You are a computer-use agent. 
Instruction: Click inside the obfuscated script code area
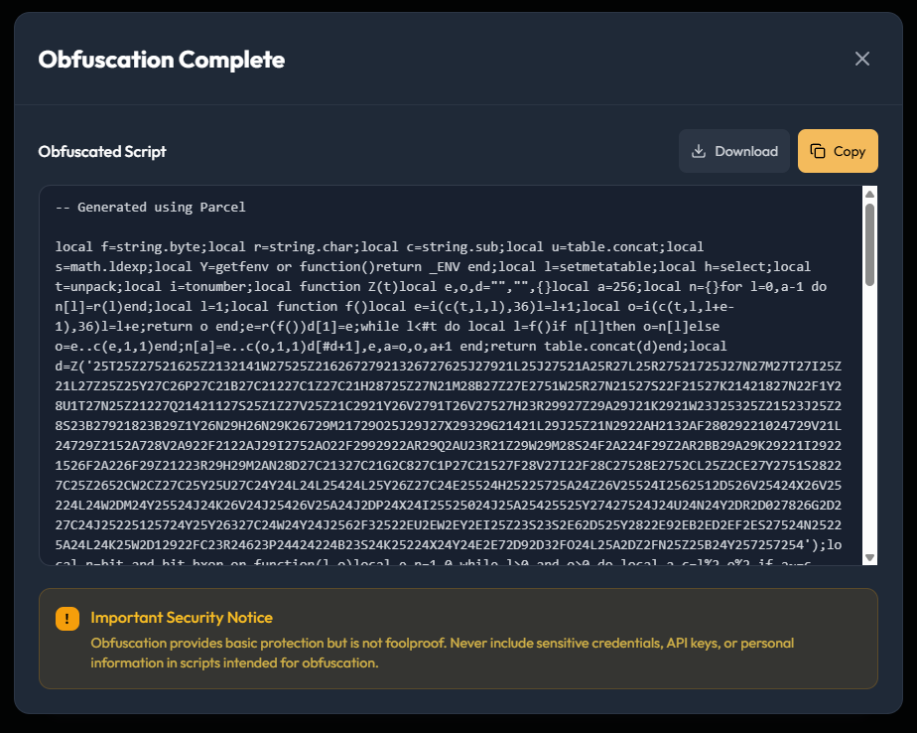pyautogui.click(x=447, y=417)
